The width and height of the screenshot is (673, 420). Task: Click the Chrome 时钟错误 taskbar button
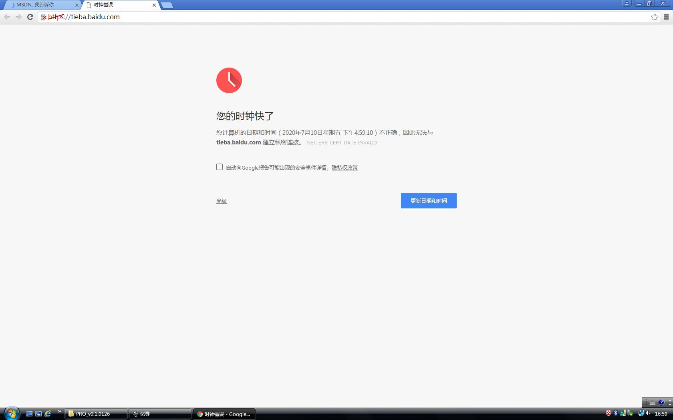tap(224, 414)
